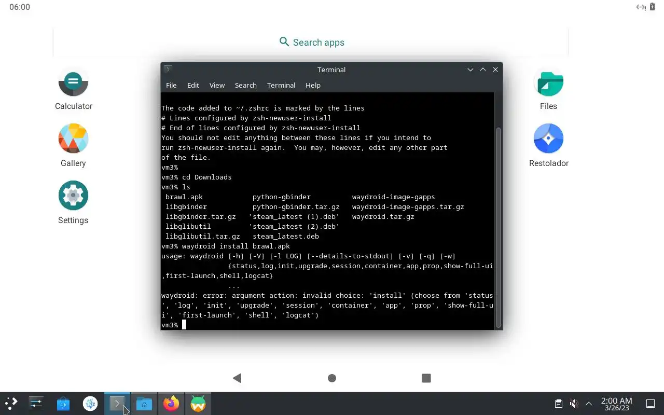Click waydroid.tar.gz in the listing
Viewport: 664px width, 415px height.
[383, 216]
